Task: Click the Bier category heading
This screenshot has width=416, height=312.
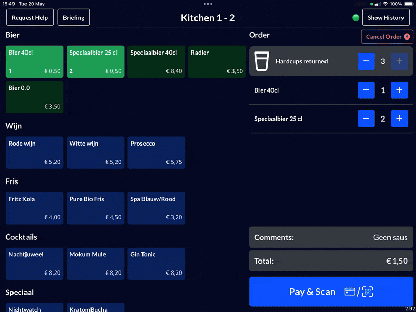Action: tap(12, 35)
